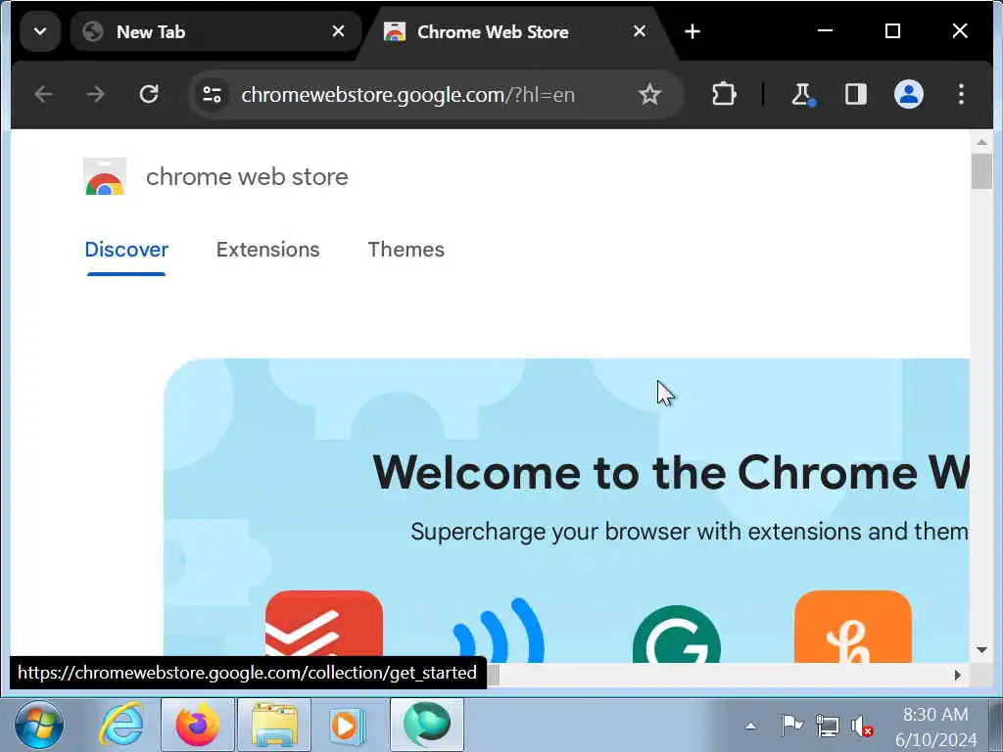Open the Action Center flag icon
1003x752 pixels.
click(791, 726)
